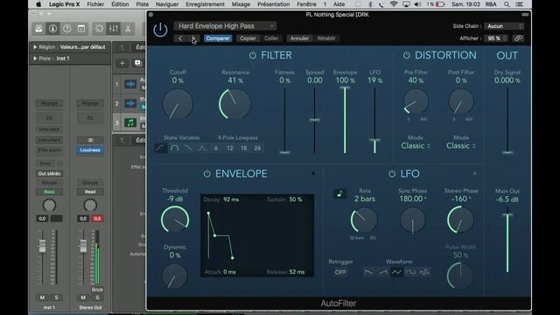Open the Post Filter distortion Mode Classic dropdown
The height and width of the screenshot is (315, 560).
(461, 146)
